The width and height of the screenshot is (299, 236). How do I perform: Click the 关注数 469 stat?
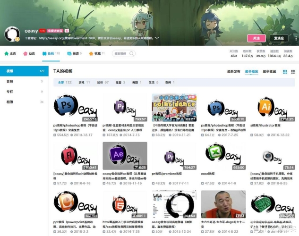(234, 53)
